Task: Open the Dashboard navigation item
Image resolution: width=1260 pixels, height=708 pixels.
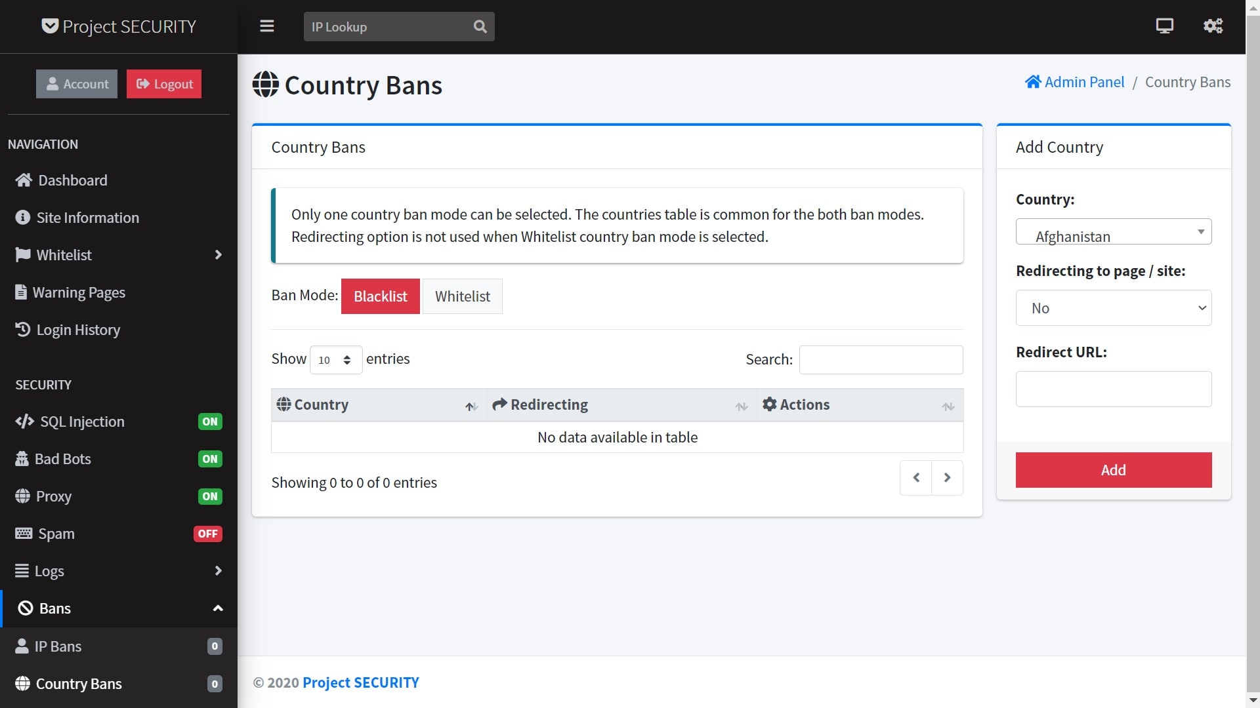Action: click(x=72, y=180)
